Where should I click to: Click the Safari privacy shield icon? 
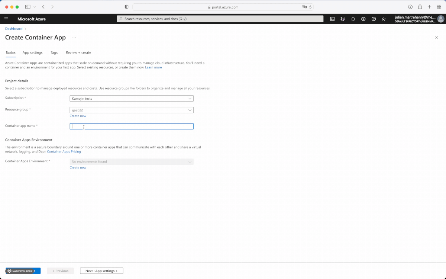[126, 7]
